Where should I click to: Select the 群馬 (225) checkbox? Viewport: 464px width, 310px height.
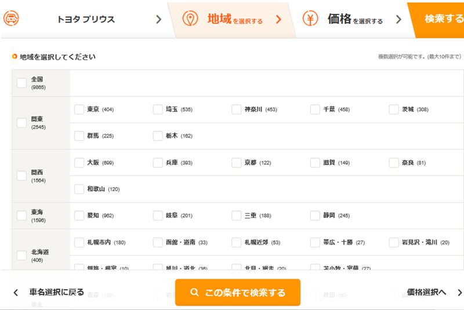pos(79,136)
